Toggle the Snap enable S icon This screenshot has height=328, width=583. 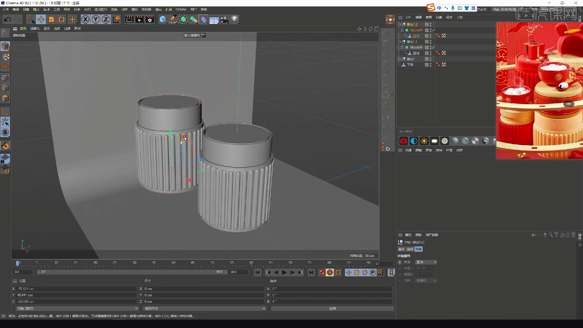point(5,132)
